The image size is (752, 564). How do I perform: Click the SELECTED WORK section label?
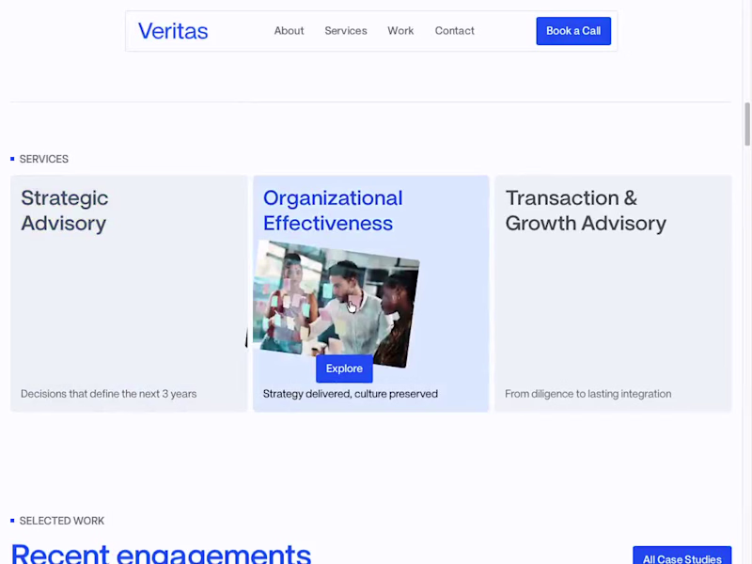62,521
